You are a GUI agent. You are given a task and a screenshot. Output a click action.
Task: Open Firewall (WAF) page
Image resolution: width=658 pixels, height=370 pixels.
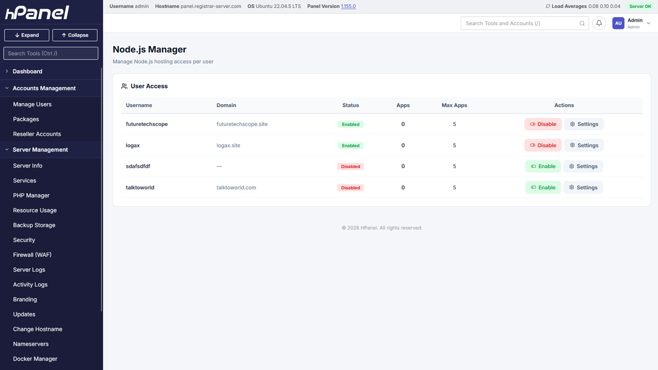click(32, 255)
